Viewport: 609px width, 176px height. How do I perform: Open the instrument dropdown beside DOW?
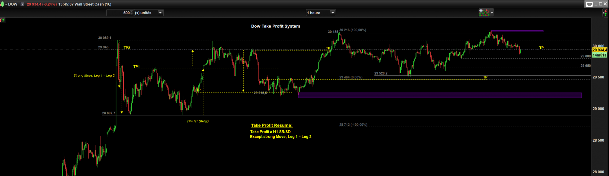[6, 4]
